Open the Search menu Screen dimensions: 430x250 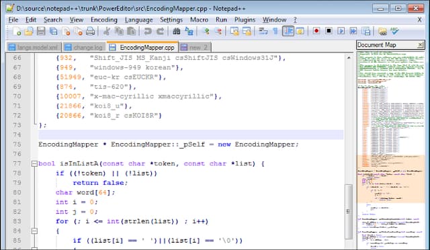click(x=53, y=19)
